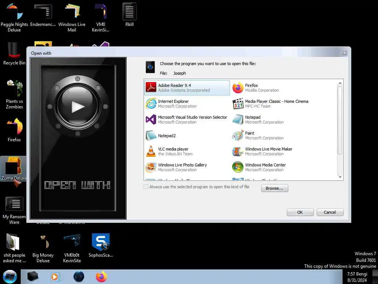
Task: Open the folder icon on the taskbar
Action: (x=33, y=277)
